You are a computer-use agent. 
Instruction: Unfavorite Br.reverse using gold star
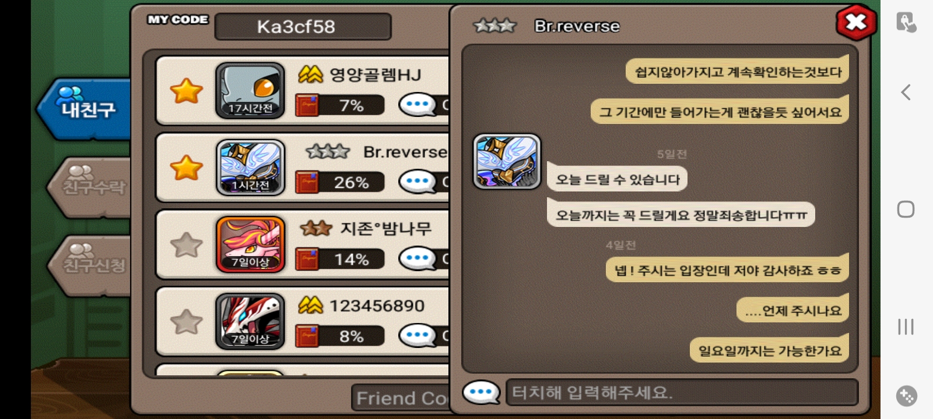pos(186,168)
